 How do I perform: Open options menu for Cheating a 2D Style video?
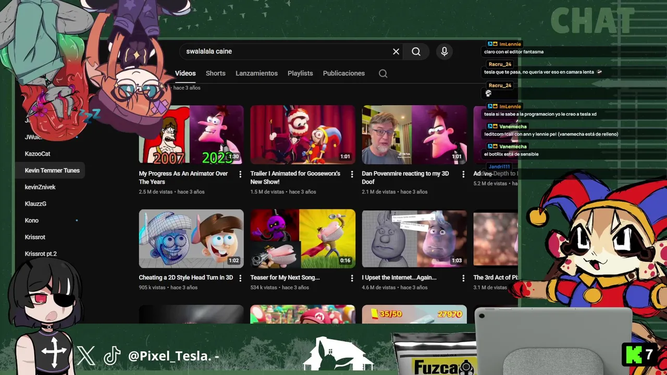pos(240,279)
